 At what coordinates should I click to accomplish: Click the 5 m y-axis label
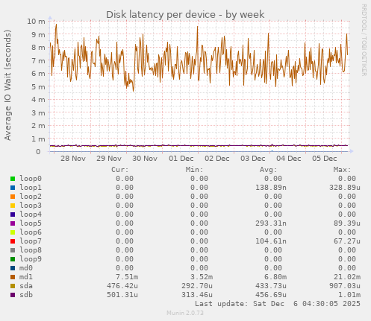click(38, 86)
